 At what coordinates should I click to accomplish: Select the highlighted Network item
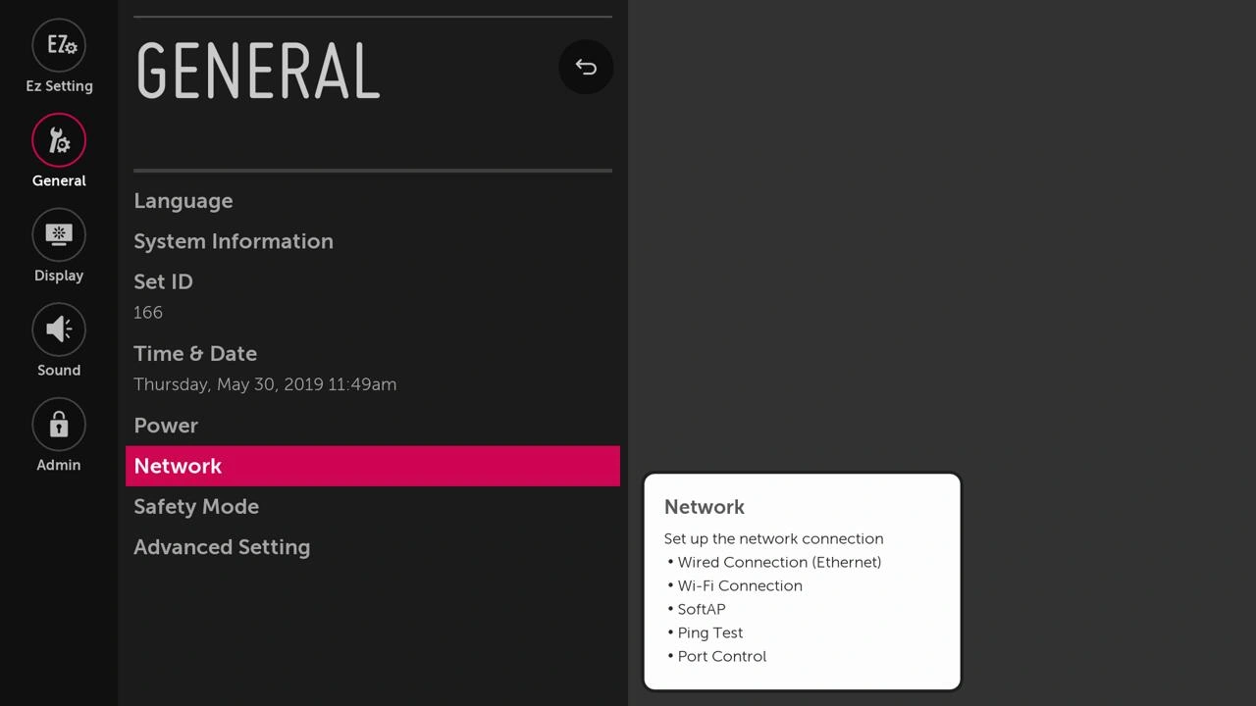(x=373, y=466)
